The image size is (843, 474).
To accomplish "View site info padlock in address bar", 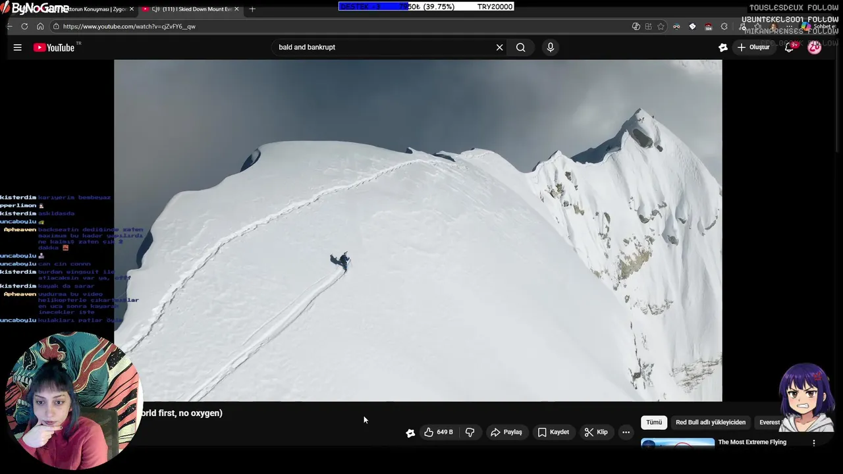I will tap(57, 26).
